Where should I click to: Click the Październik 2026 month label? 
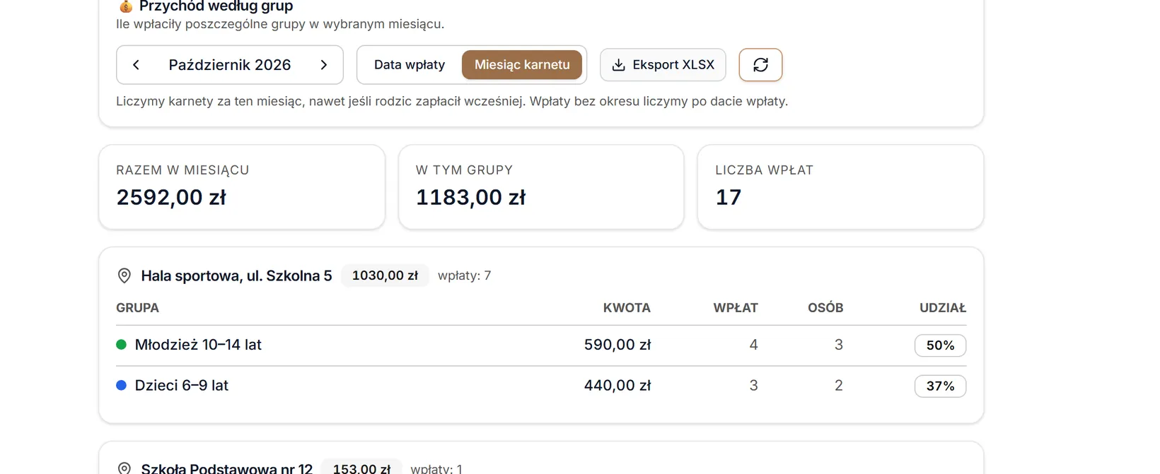(x=230, y=65)
